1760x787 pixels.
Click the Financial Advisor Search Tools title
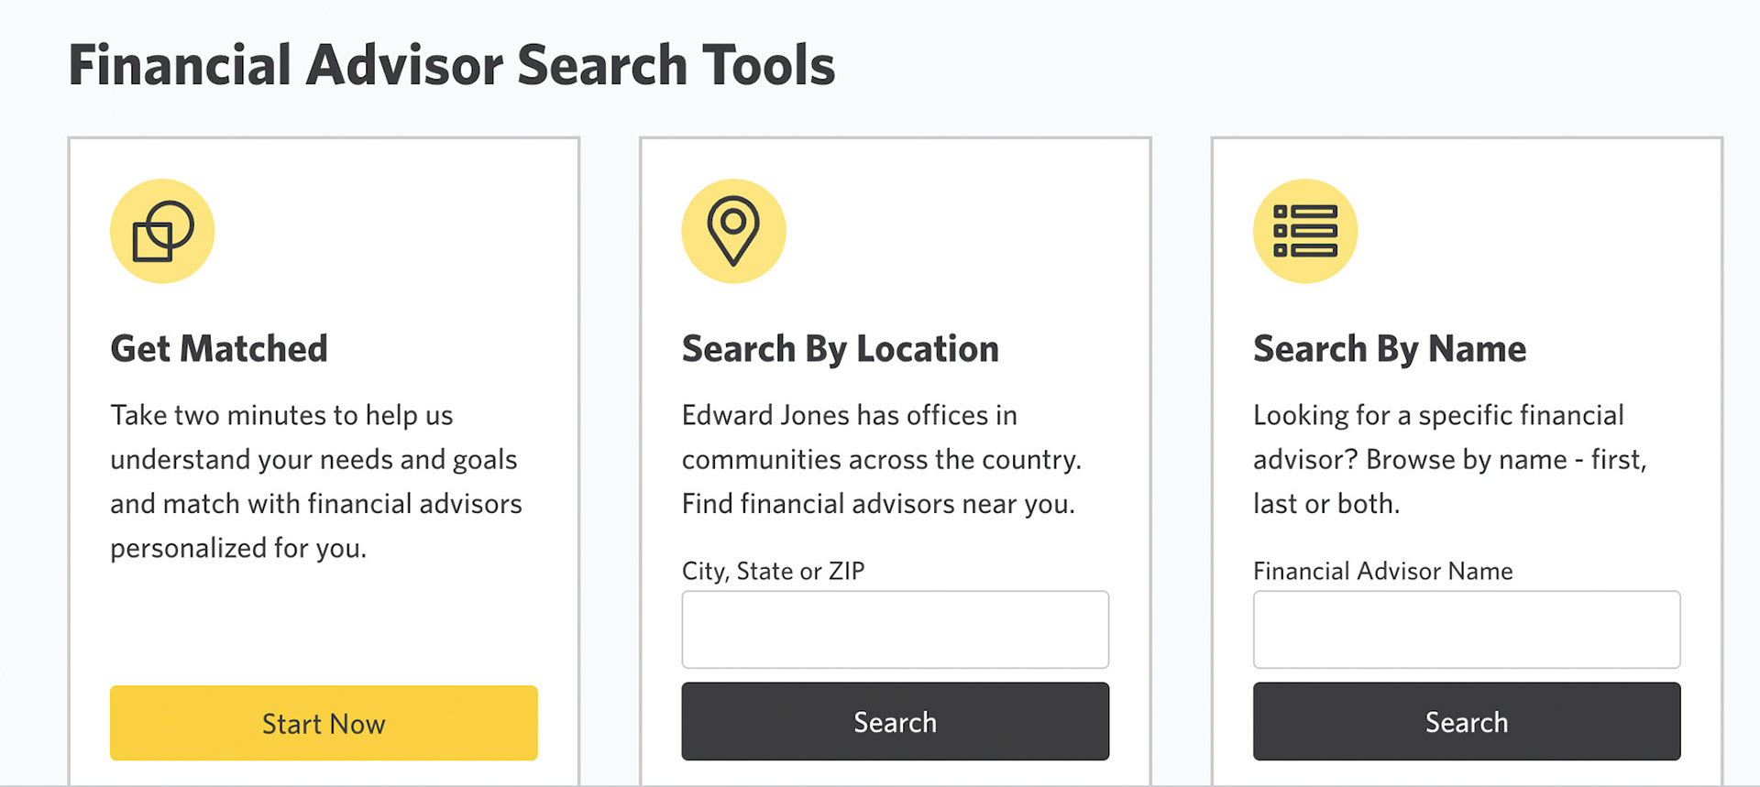click(451, 66)
